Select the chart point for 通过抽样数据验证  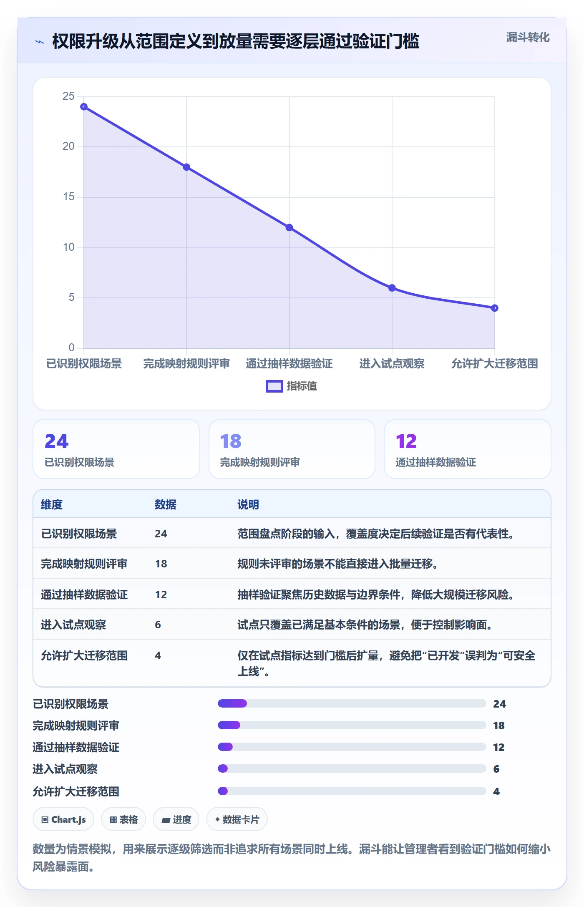[289, 227]
